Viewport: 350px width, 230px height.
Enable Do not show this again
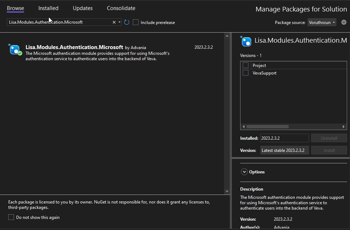pos(11,217)
